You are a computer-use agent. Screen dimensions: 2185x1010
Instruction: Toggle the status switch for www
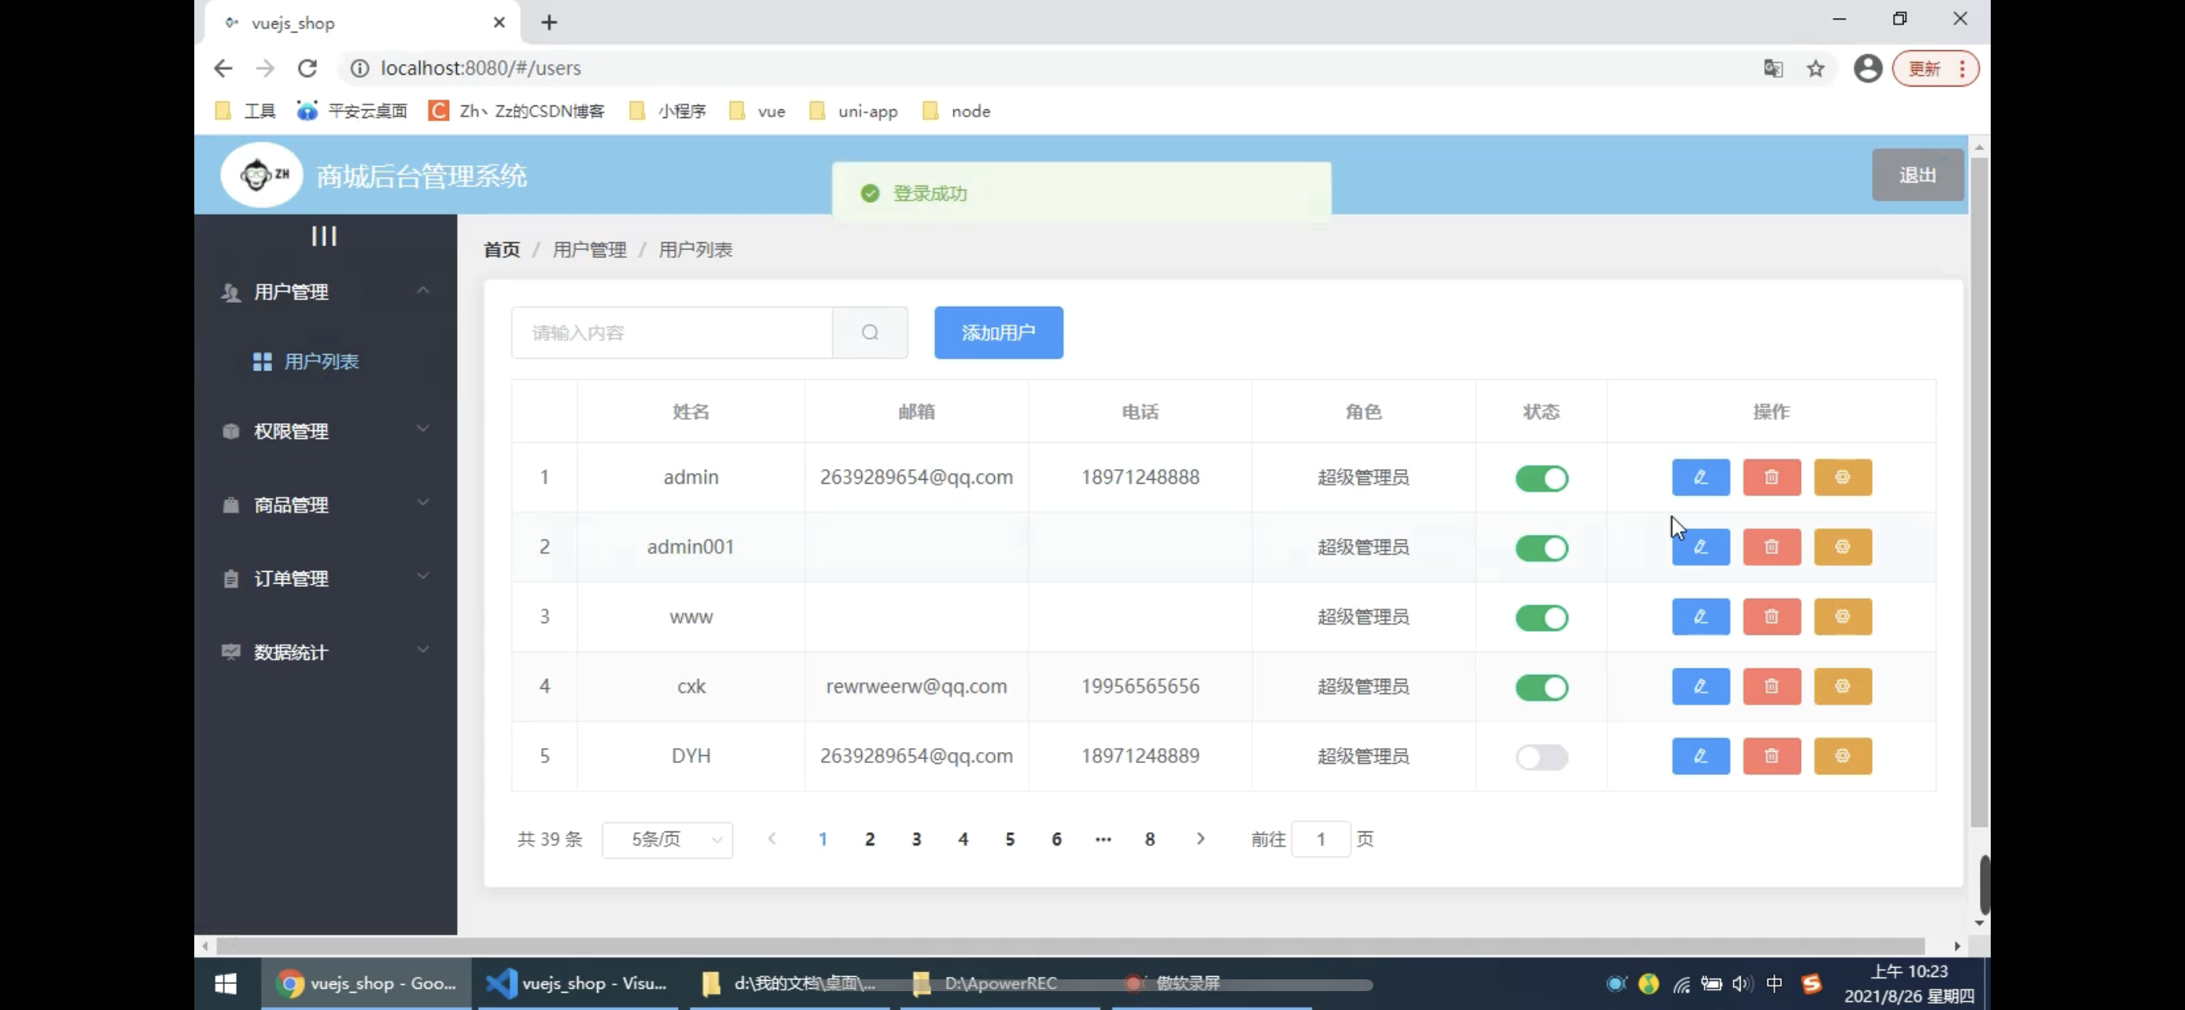point(1541,617)
